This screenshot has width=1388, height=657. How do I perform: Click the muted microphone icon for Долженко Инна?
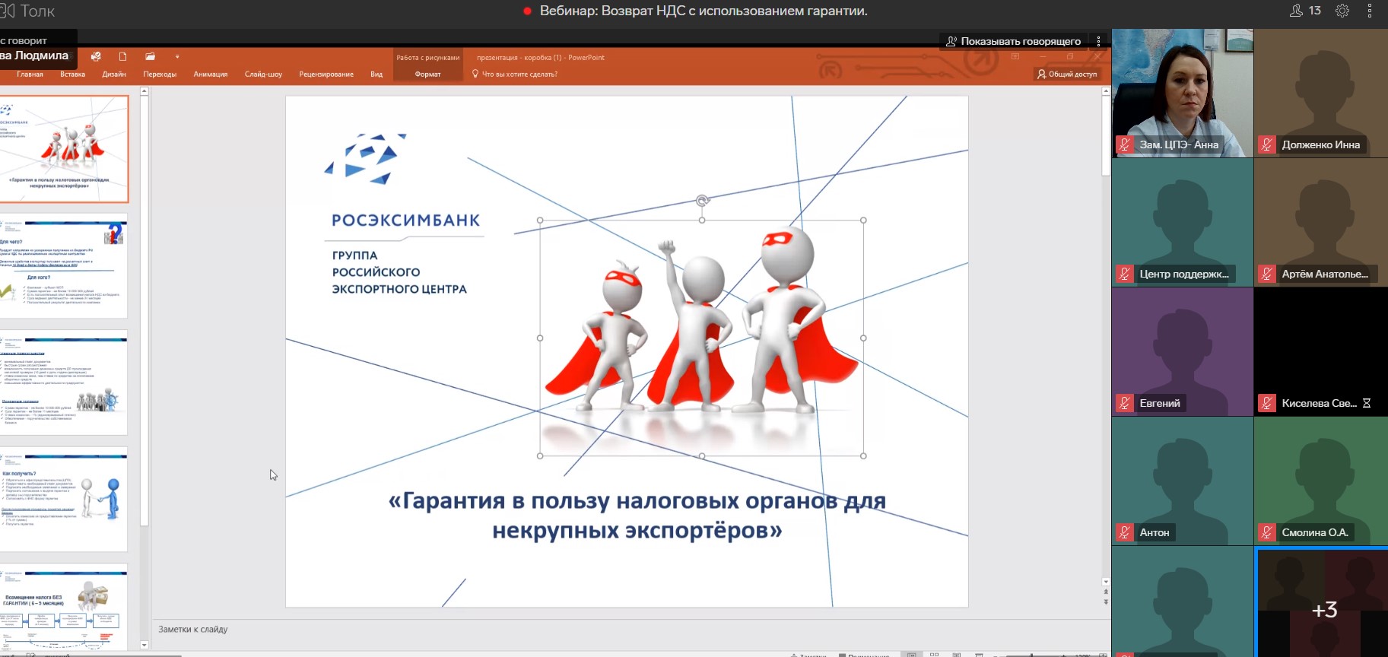click(1267, 144)
